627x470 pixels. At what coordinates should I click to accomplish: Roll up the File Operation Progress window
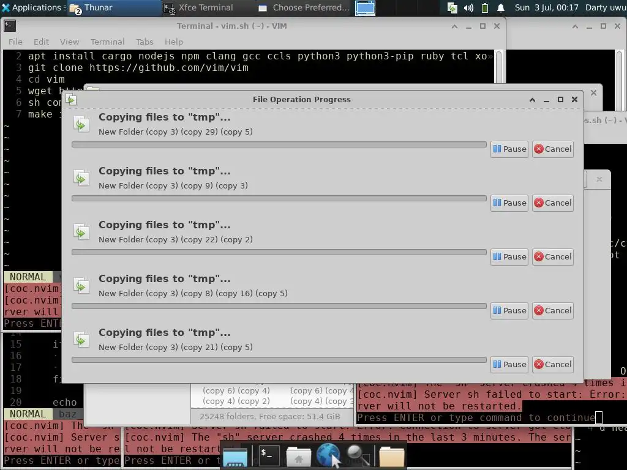pyautogui.click(x=532, y=100)
